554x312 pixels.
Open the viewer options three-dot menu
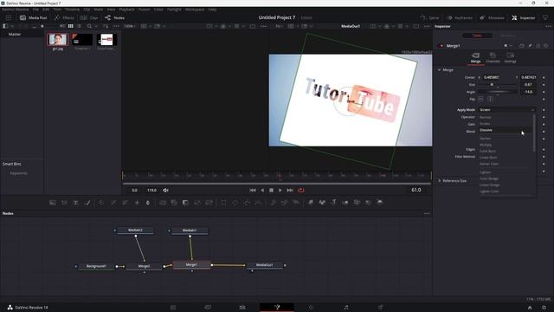point(427,26)
